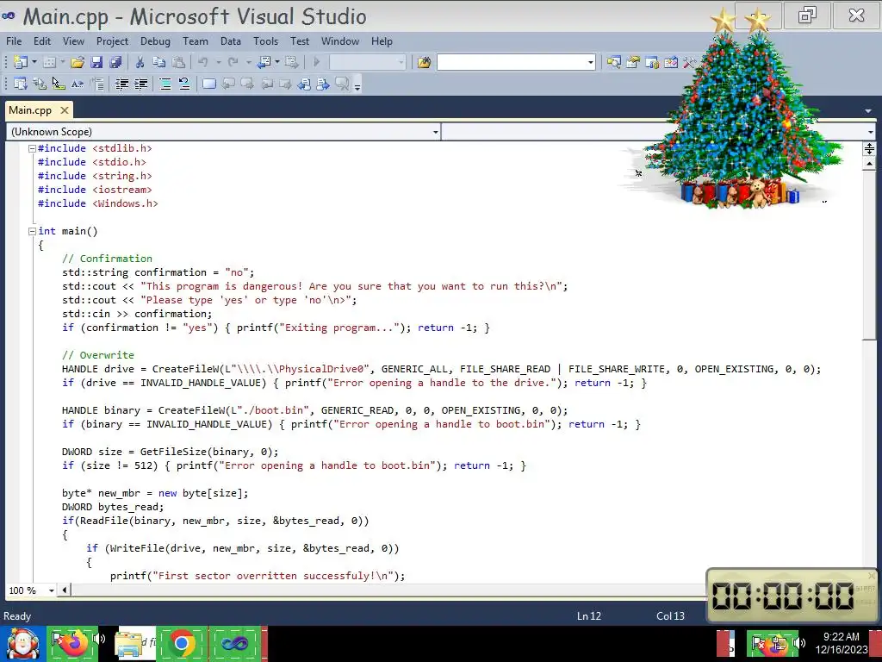The height and width of the screenshot is (662, 882).
Task: Open the 100 % zoom dropdown
Action: pos(51,590)
